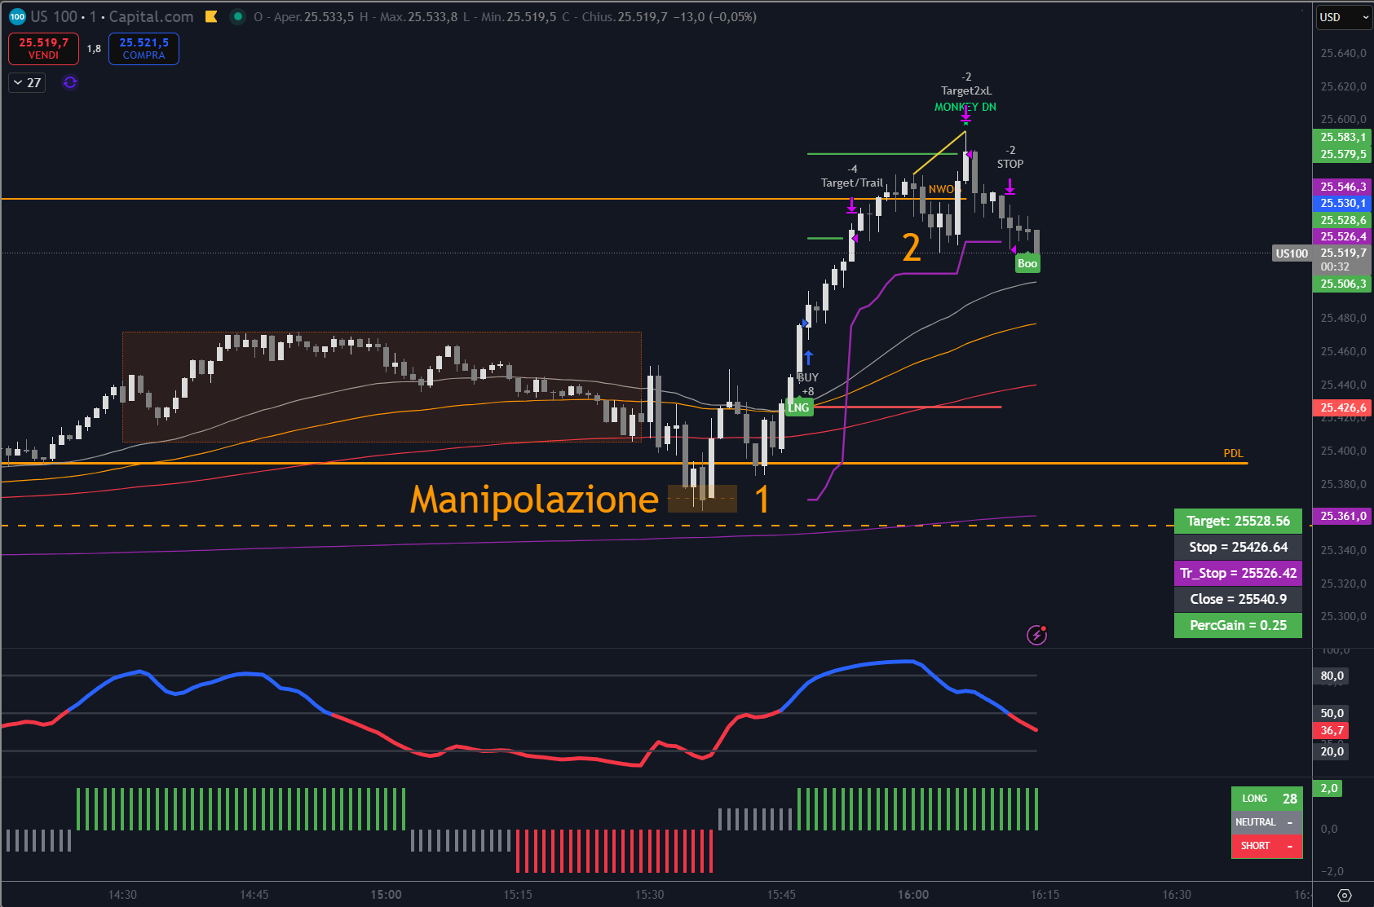Open chart settings hexagon icon

pos(1345,895)
